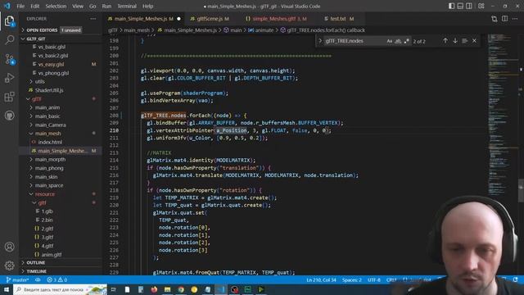Open the Selection menu
Image resolution: width=524 pixels, height=295 pixels.
[56, 6]
